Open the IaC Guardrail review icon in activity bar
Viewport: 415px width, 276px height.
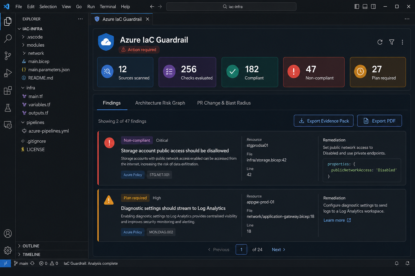[x=8, y=125]
